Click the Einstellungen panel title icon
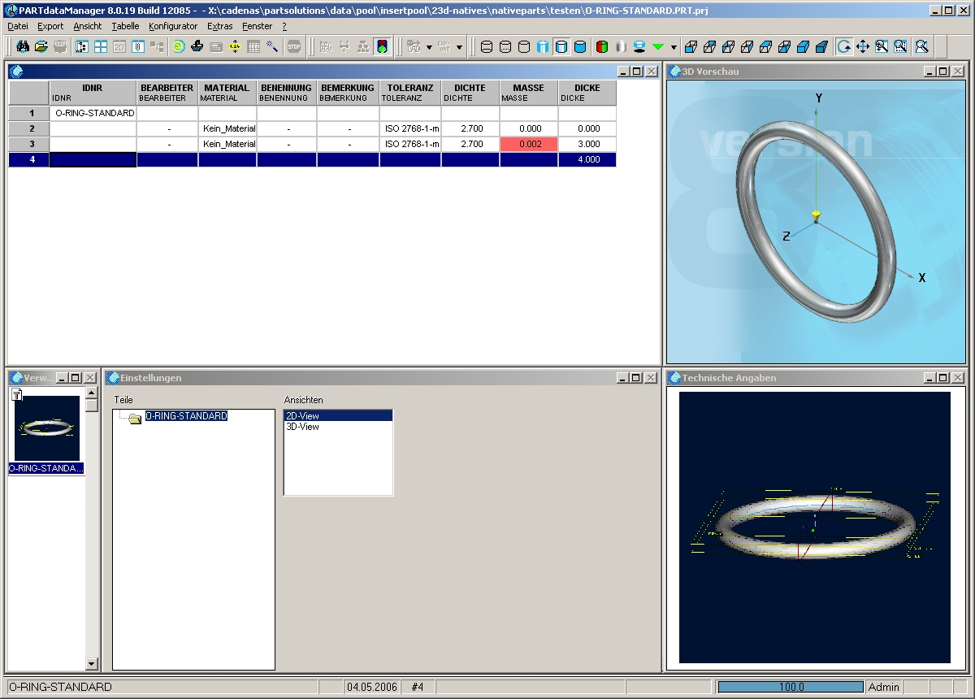The image size is (975, 699). pos(112,378)
